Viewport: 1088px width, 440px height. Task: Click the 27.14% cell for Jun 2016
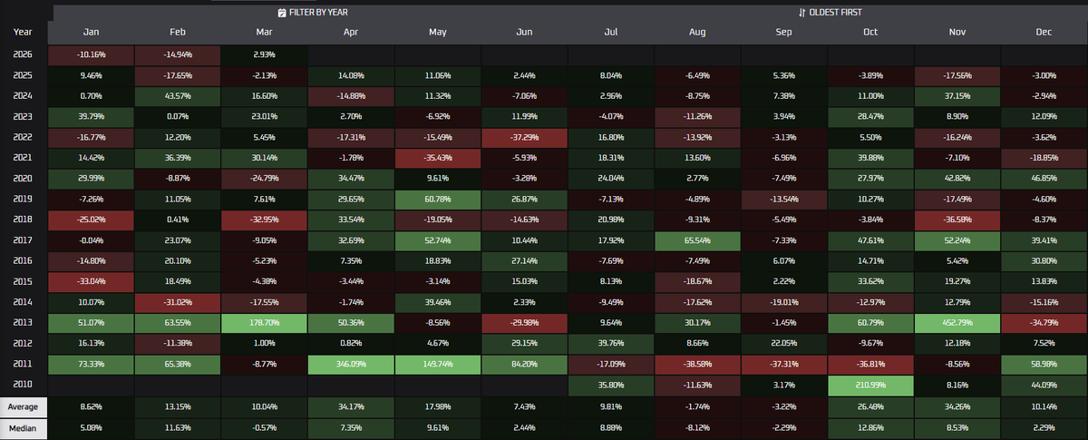click(x=524, y=259)
